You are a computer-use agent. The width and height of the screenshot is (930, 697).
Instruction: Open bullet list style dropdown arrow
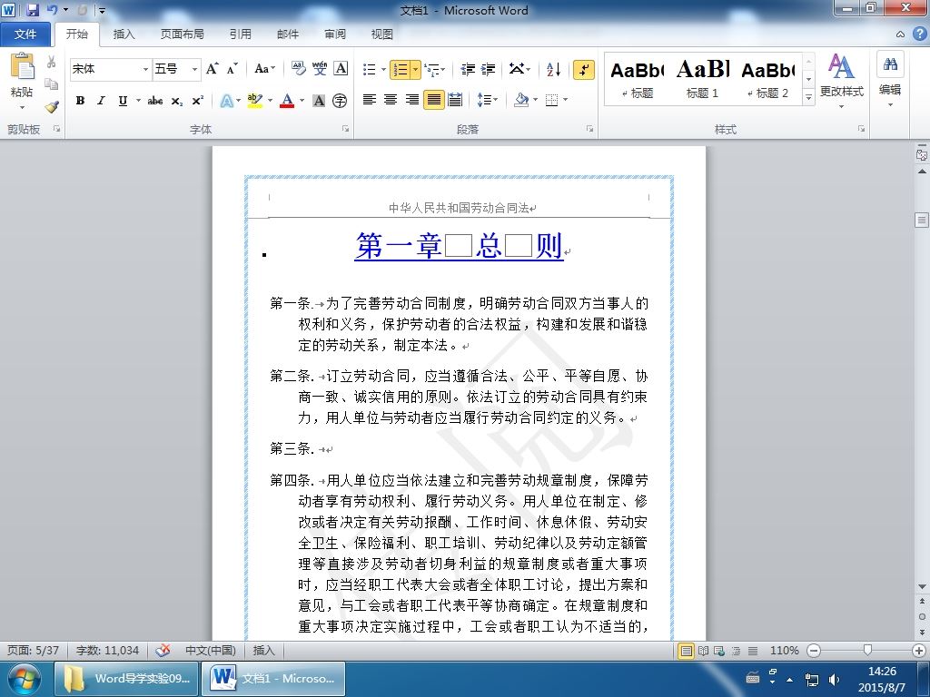[x=384, y=69]
